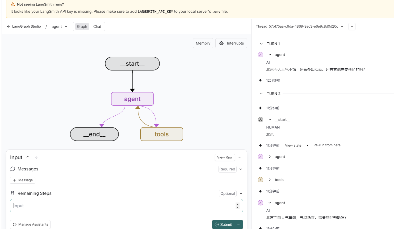Image resolution: width=394 pixels, height=229 pixels.
Task: Switch to the Chat view tab
Action: pos(97,27)
